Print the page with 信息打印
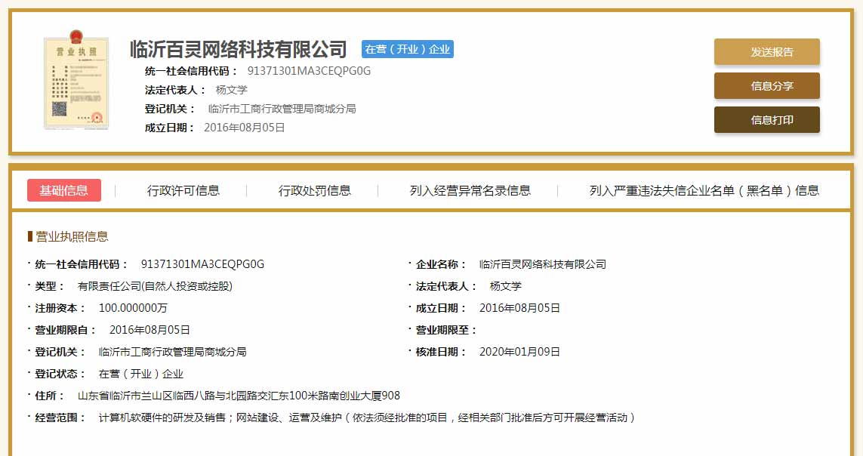This screenshot has height=456, width=863. (766, 120)
